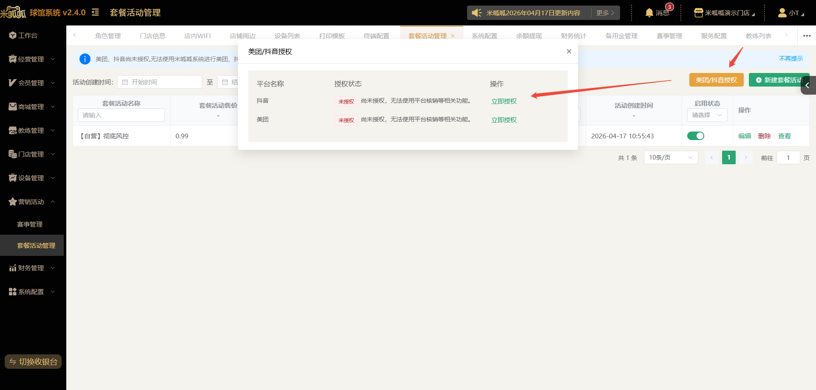Click the 米呱呱 logo in the header

pyautogui.click(x=13, y=12)
